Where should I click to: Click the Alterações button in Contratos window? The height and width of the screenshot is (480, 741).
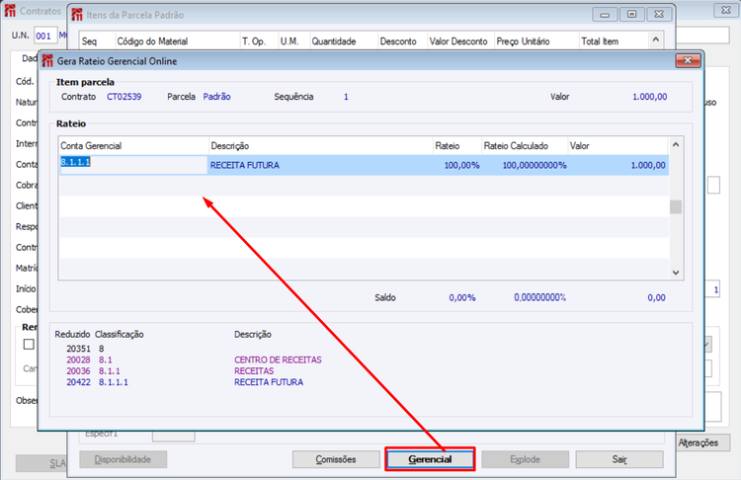699,442
